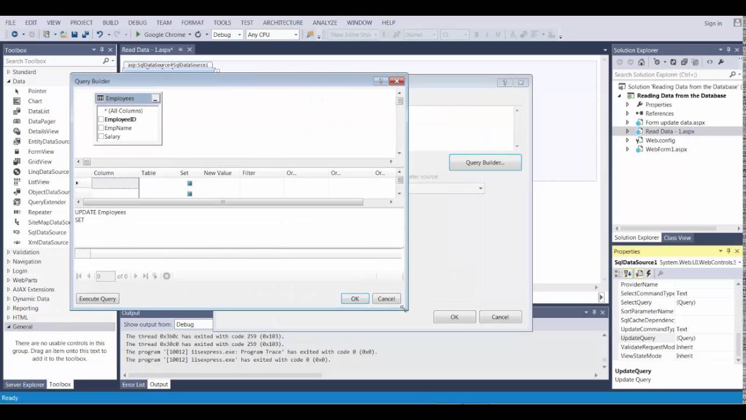Open the ARCHITECTURE menu

283,23
